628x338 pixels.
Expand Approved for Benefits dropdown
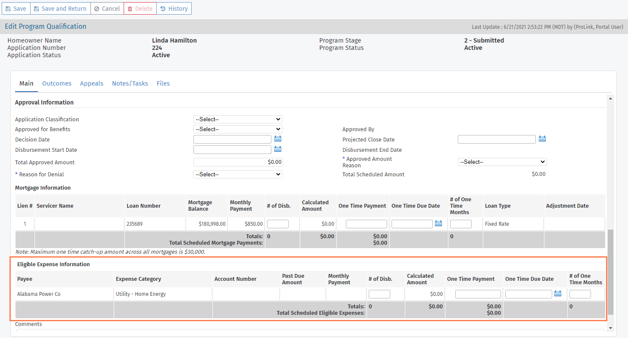(238, 129)
